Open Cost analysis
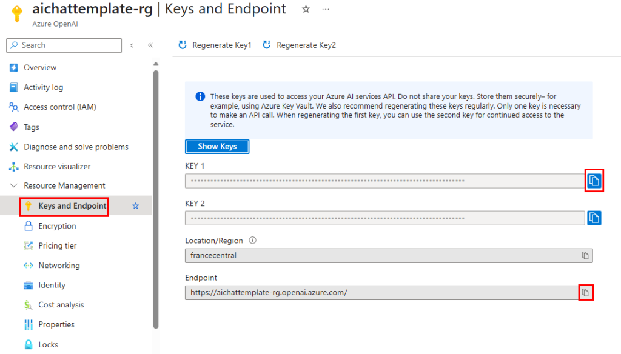This screenshot has height=354, width=621. tap(61, 305)
